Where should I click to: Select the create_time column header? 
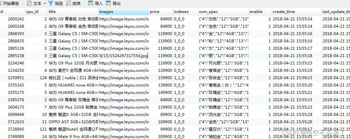pos(297,12)
